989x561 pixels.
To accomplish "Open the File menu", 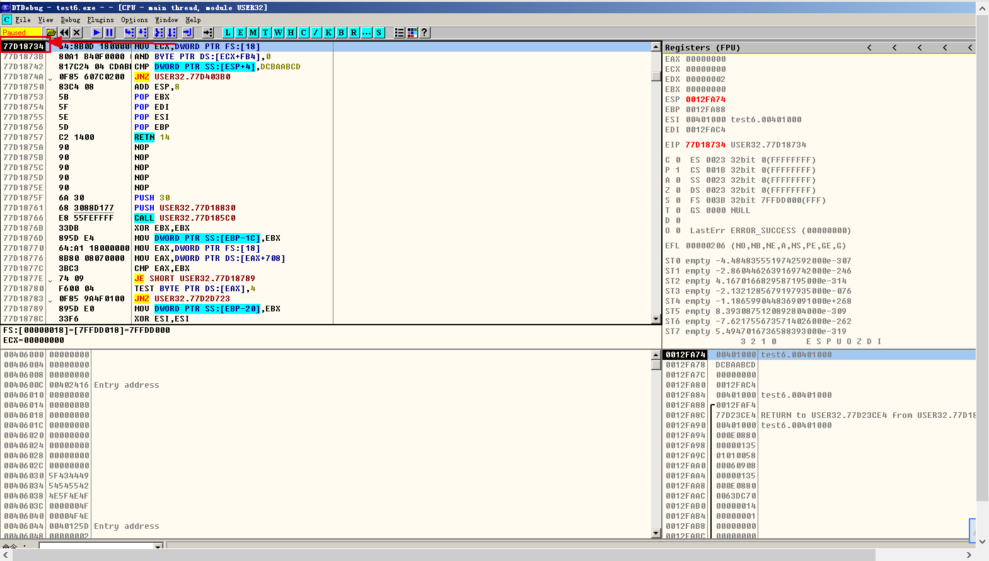I will (23, 20).
